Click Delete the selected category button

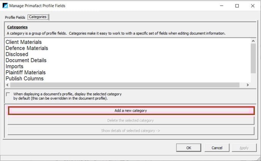click(131, 120)
